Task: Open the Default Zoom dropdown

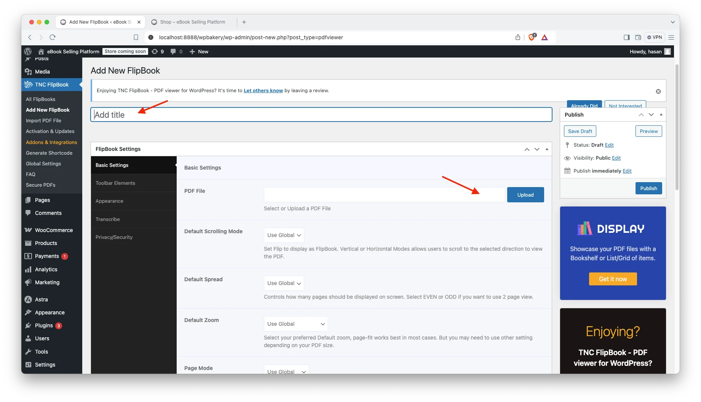Action: (295, 324)
